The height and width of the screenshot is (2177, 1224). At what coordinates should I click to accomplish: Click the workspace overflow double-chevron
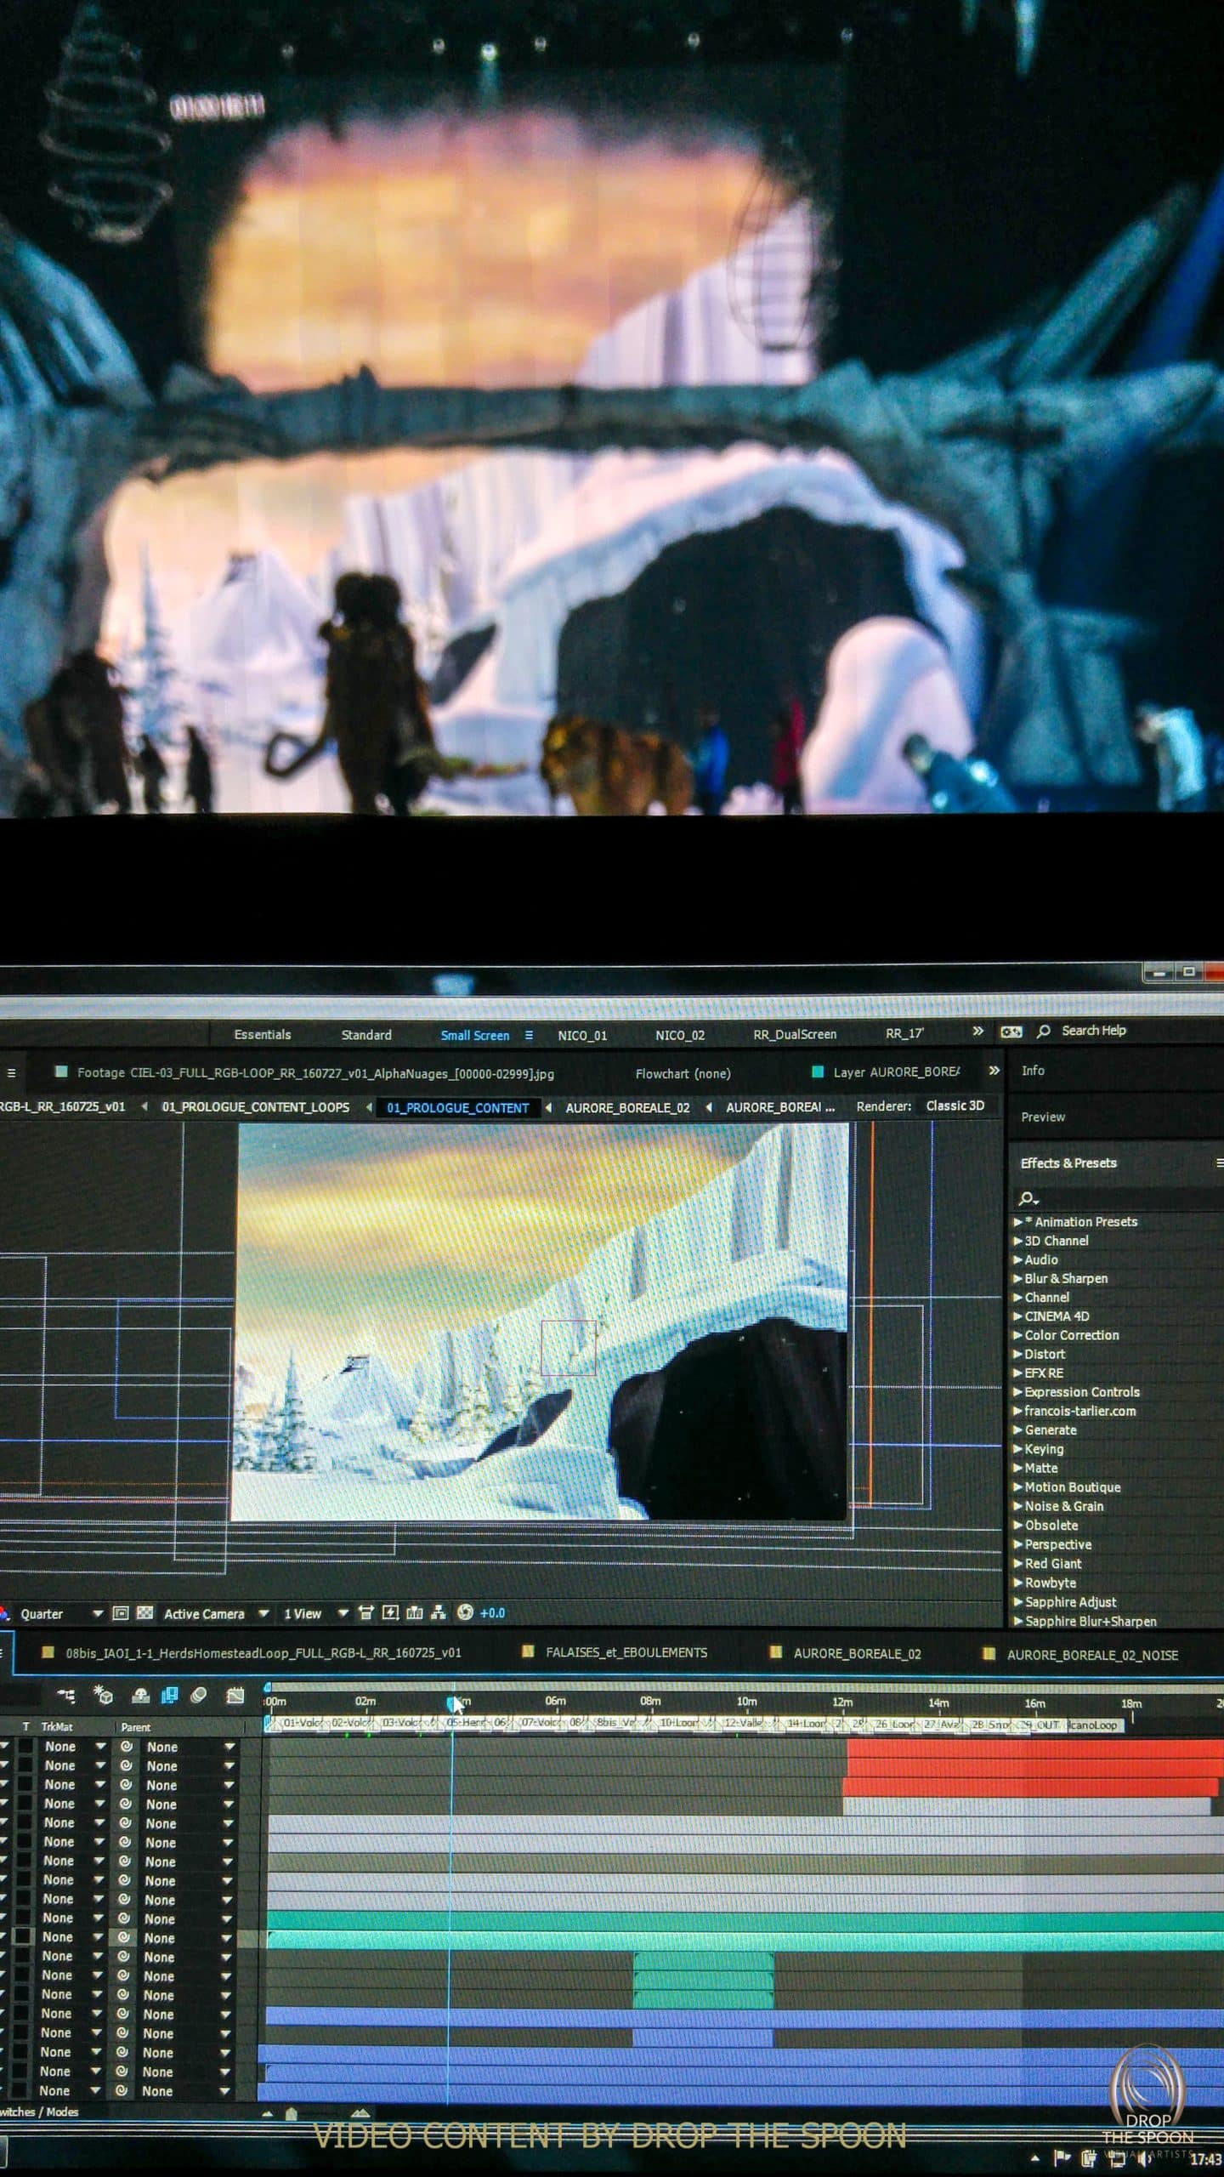click(x=977, y=1031)
